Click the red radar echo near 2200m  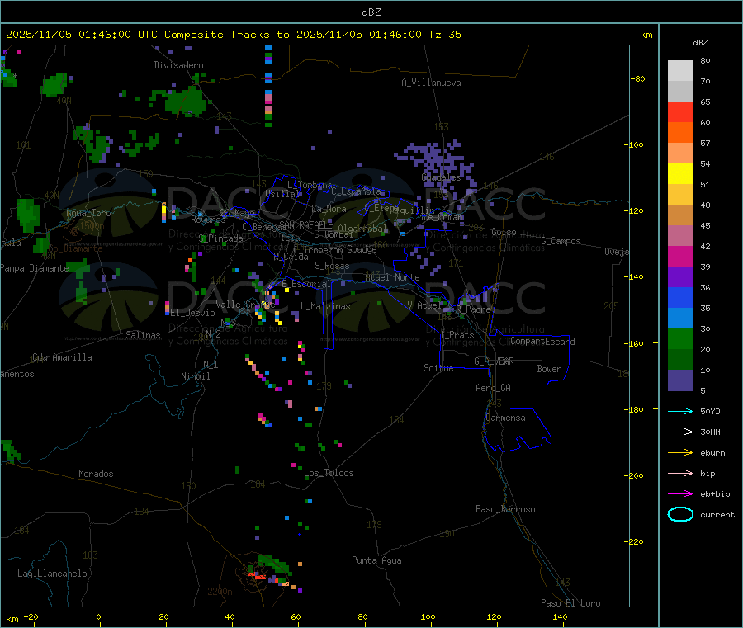pyautogui.click(x=259, y=576)
